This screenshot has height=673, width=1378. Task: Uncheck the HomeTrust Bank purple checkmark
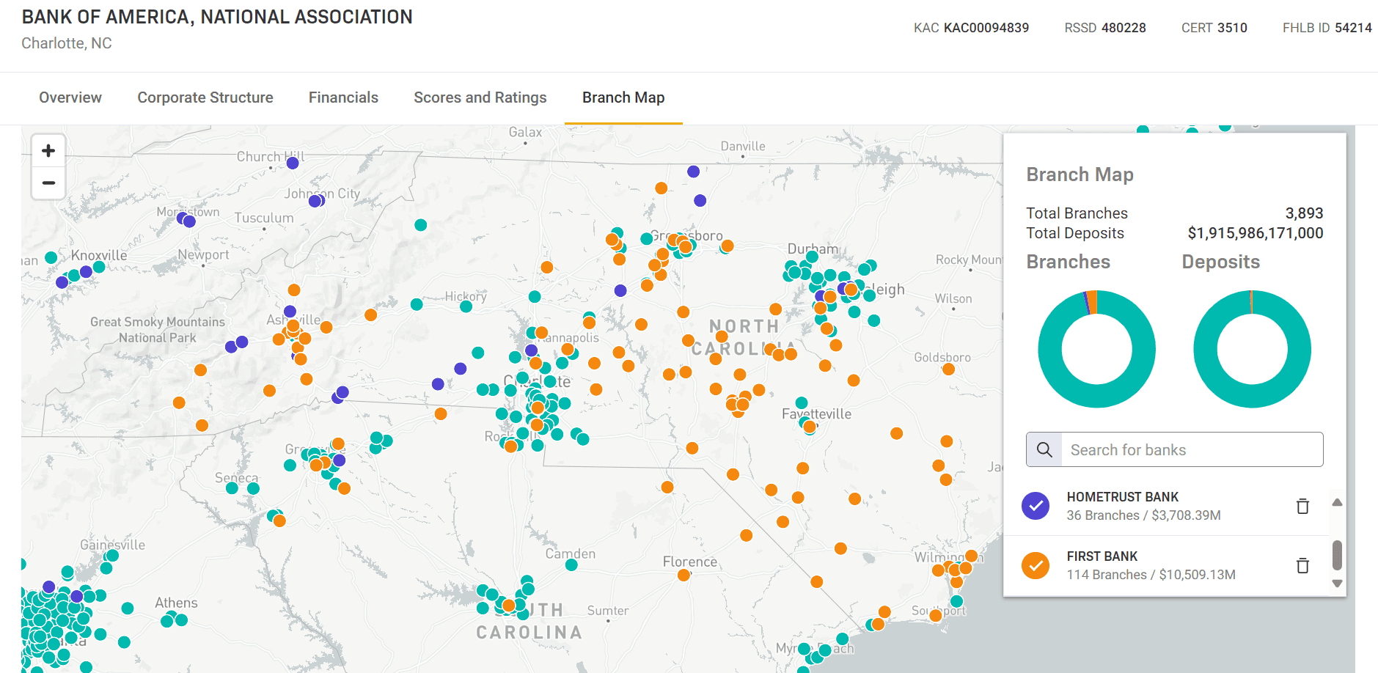[x=1036, y=506]
